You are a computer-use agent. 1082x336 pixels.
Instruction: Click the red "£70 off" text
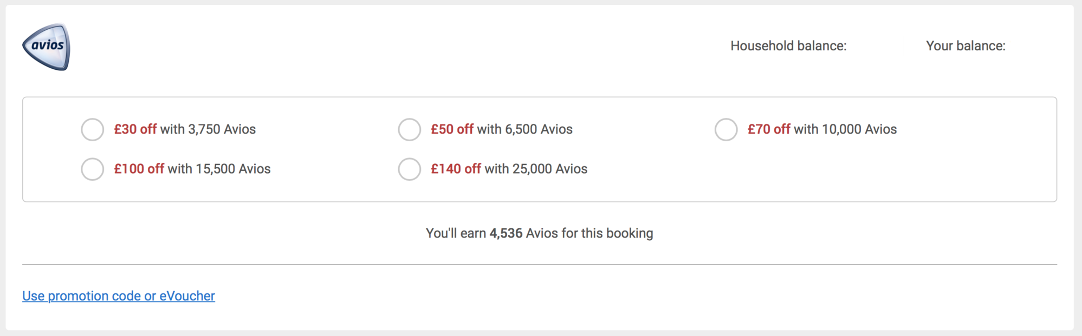[769, 129]
